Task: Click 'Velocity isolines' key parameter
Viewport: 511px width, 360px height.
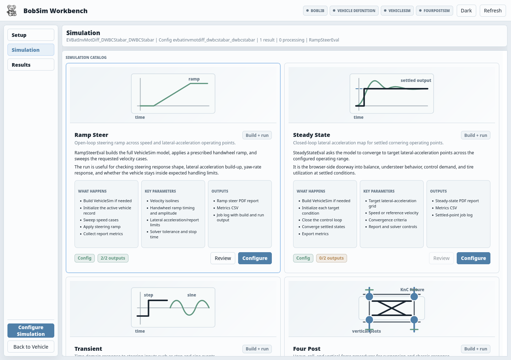Action: [x=164, y=201]
